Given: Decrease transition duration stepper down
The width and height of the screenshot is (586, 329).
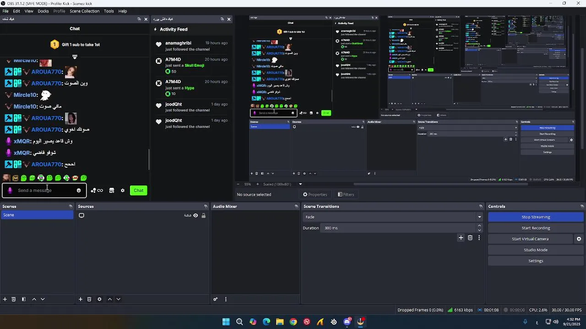Looking at the screenshot, I should 479,230.
